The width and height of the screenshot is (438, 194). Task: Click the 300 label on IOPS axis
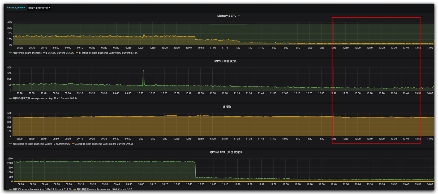point(9,74)
